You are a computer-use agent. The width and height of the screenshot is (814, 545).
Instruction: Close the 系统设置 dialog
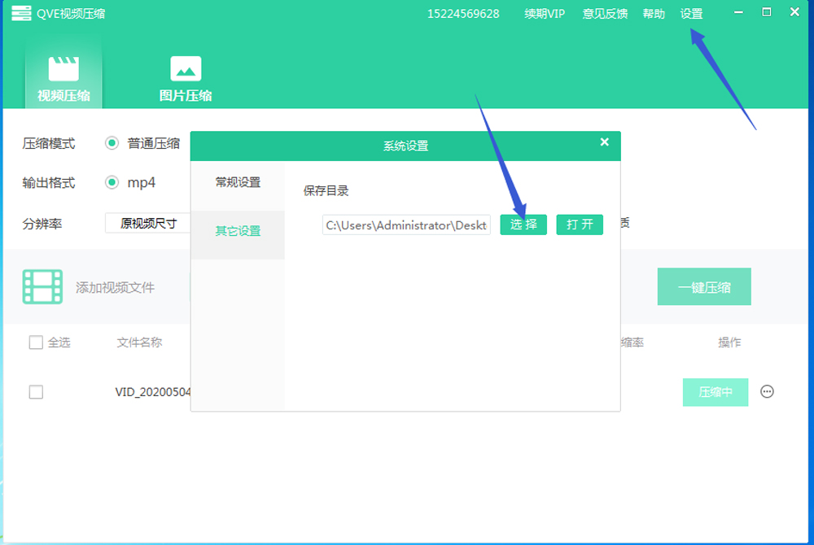point(604,142)
